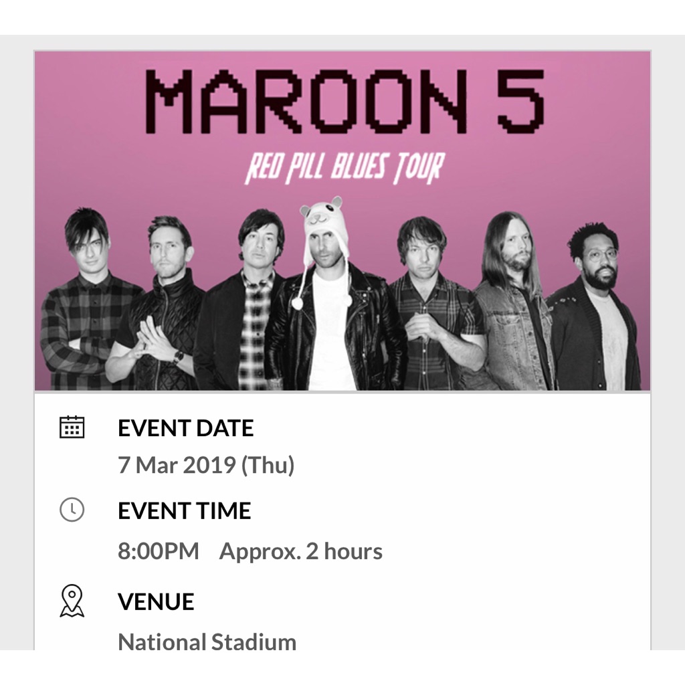Select the VENUE heading
685x685 pixels.
(156, 601)
